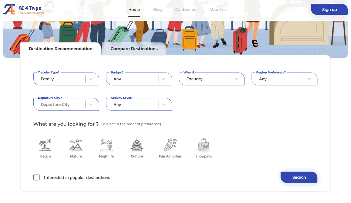This screenshot has height=203, width=351.
Task: Open the When month dropdown
Action: (x=212, y=79)
